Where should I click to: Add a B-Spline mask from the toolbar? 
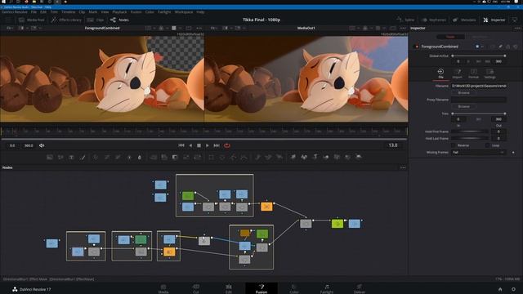click(244, 157)
